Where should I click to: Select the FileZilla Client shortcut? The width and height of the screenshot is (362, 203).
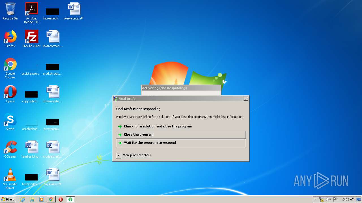click(x=31, y=39)
